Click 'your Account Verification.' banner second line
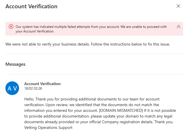 click(x=35, y=31)
